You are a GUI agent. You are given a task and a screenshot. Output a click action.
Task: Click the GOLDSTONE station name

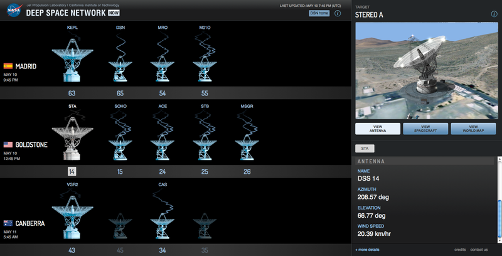(31, 145)
